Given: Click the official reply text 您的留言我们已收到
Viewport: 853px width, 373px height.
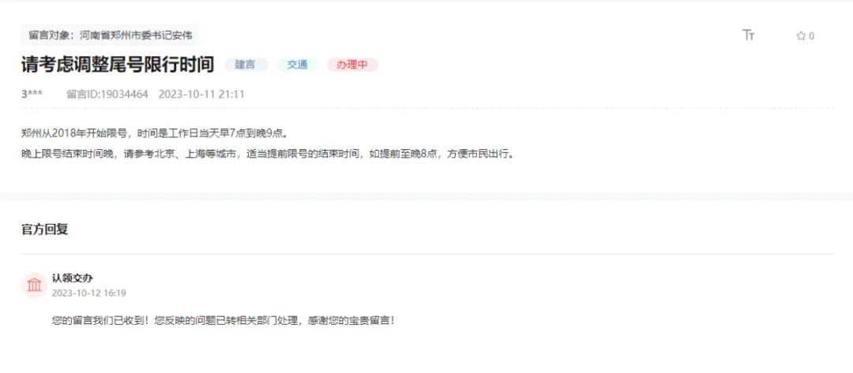Looking at the screenshot, I should coord(223,320).
